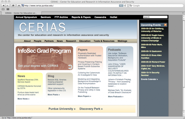Click the RSS badge in address bar

[x=121, y=6]
